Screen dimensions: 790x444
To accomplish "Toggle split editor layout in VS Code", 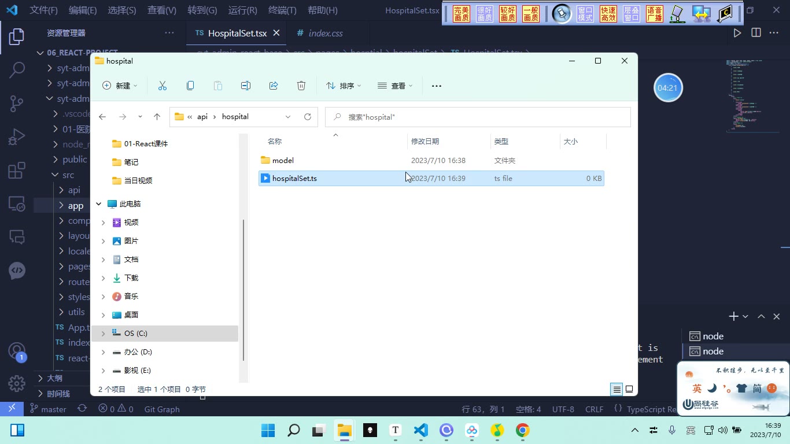I will click(x=756, y=33).
